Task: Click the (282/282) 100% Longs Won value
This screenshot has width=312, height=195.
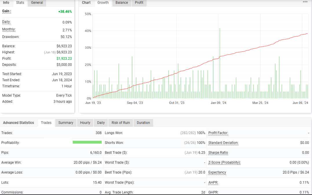Action: coord(193,133)
